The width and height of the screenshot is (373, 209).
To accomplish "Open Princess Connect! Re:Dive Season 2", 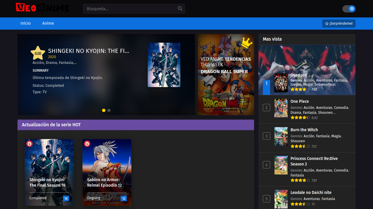I will pyautogui.click(x=314, y=161).
